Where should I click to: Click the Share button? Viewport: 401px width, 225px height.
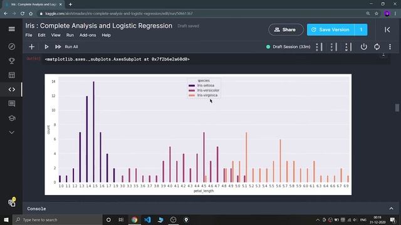click(286, 30)
